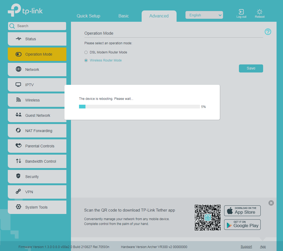This screenshot has height=251, width=283.
Task: Click the NAT Forwarding arrows icon
Action: [18, 130]
